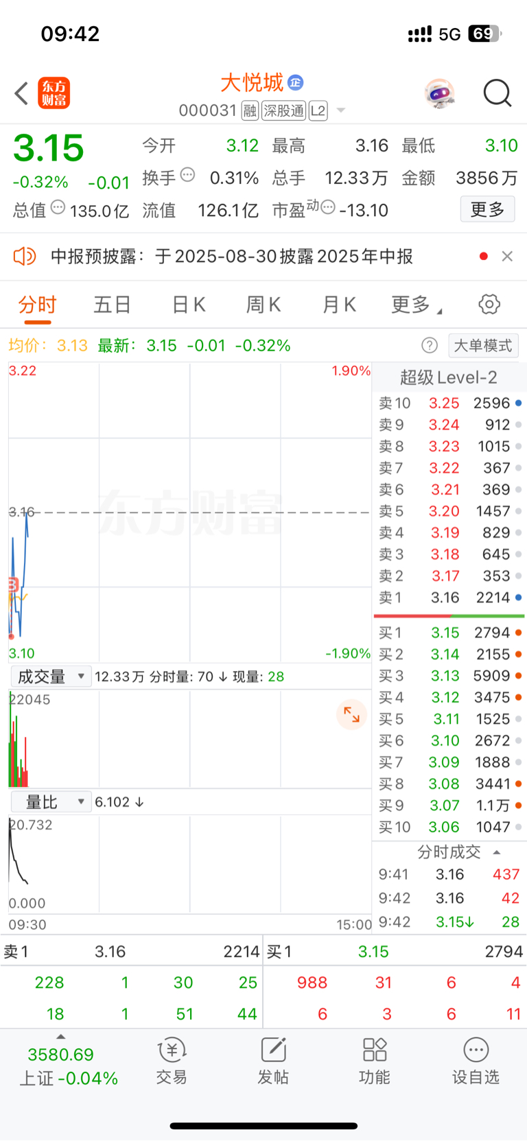Open the 功能 functions icon
This screenshot has height=1141, width=527.
coord(375,1061)
